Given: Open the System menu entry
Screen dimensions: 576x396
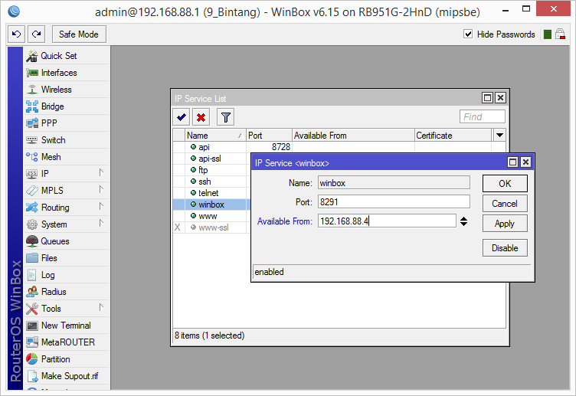Looking at the screenshot, I should pos(67,224).
